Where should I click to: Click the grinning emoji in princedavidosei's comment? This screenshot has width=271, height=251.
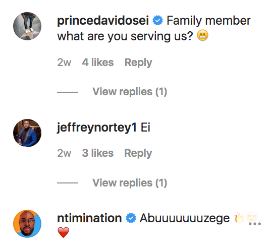coord(202,35)
